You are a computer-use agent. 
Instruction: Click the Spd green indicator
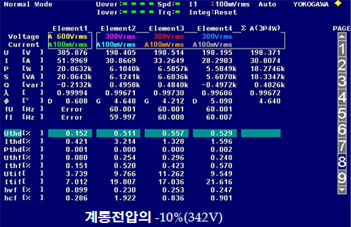coord(178,4)
